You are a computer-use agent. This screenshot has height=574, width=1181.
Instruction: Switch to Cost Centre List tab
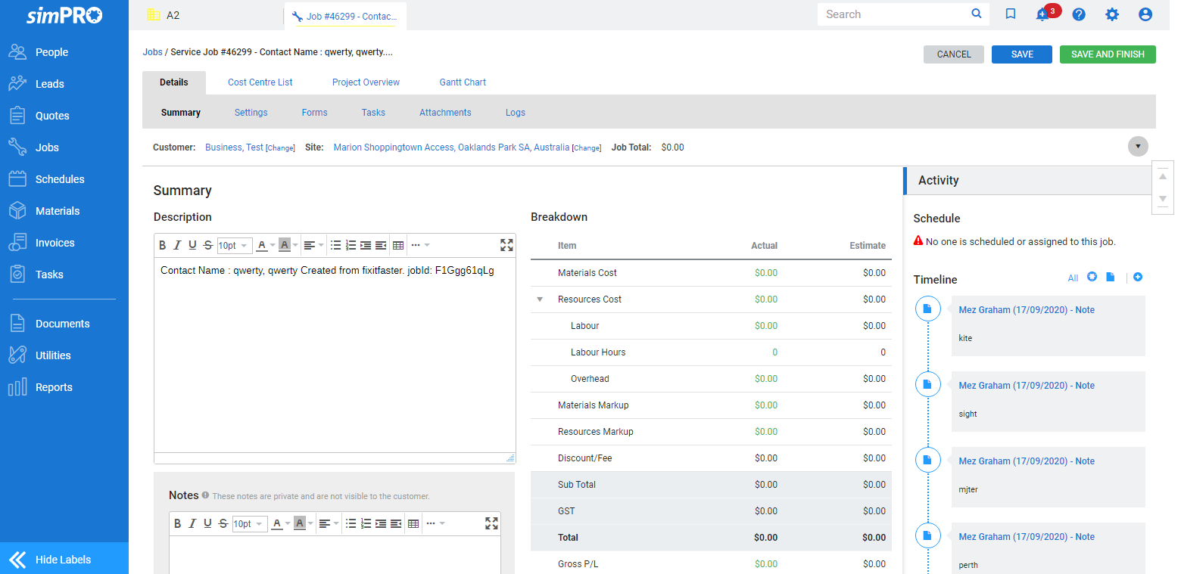tap(260, 82)
